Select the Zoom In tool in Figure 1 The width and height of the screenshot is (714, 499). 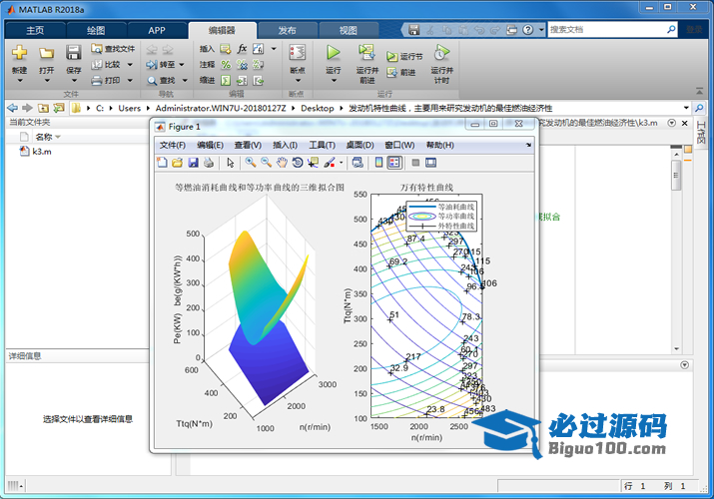click(x=251, y=163)
